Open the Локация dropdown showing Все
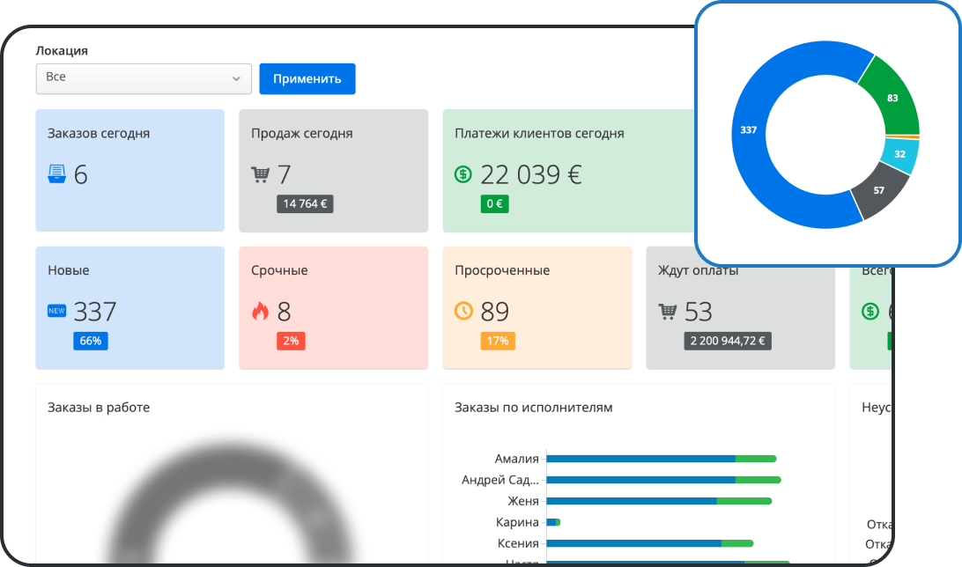 pyautogui.click(x=144, y=78)
